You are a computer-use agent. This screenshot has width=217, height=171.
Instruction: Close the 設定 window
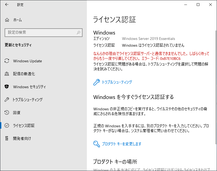click(x=211, y=5)
